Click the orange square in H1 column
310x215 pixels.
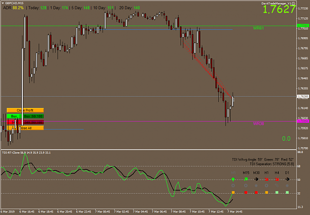tap(266, 192)
